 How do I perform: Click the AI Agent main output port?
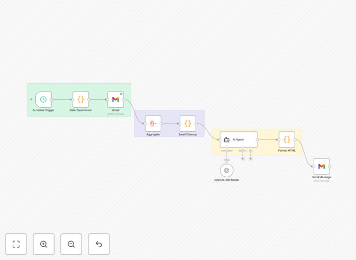coord(257,139)
